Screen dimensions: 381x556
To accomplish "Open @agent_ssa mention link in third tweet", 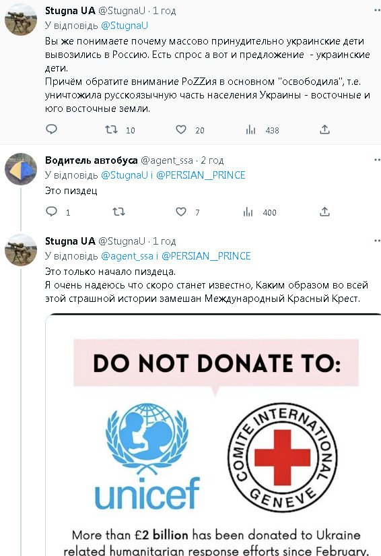I will (127, 256).
